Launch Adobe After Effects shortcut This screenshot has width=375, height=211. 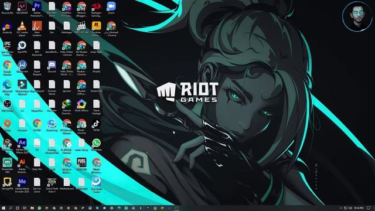(22, 147)
